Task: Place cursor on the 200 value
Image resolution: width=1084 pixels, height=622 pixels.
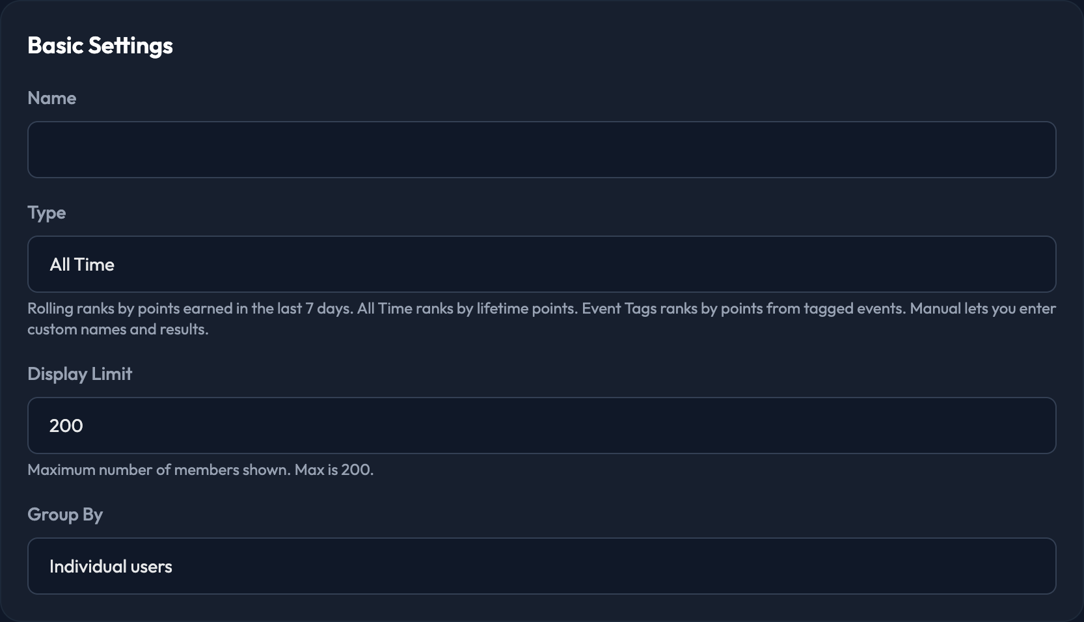Action: point(66,426)
